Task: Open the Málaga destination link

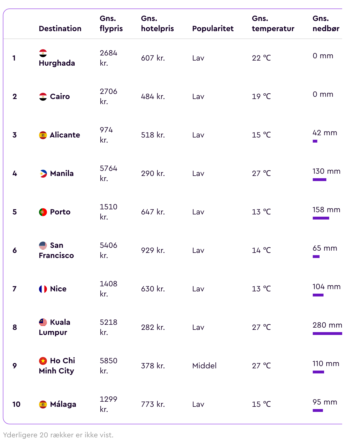Action: (63, 404)
